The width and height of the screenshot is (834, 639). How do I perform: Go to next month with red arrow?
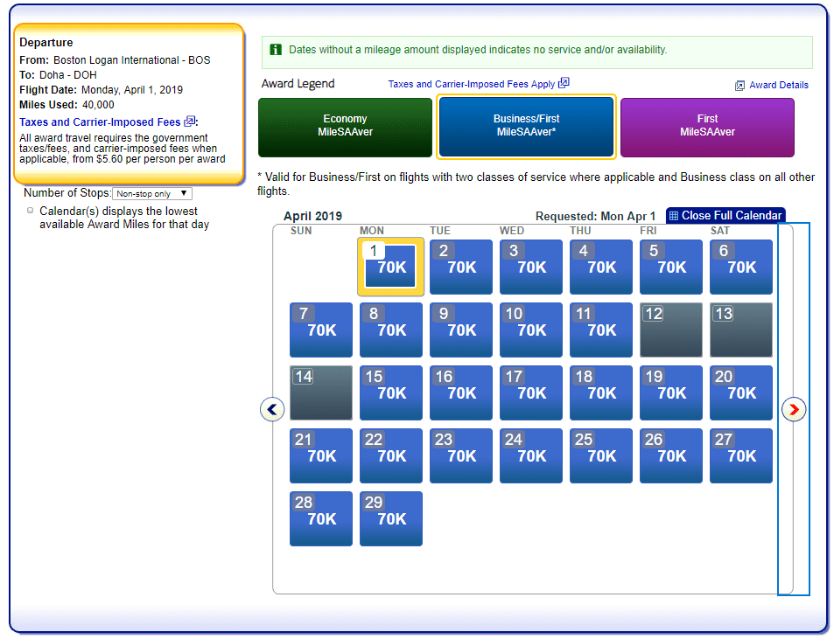tap(794, 409)
